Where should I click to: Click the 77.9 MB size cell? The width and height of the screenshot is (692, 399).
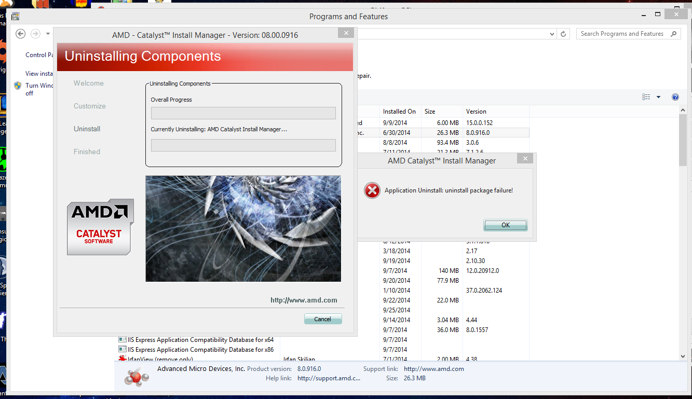point(447,281)
